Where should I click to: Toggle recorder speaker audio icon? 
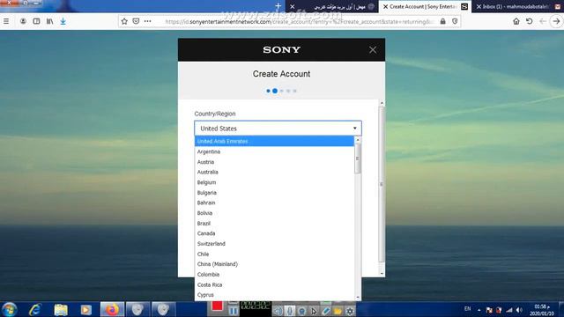click(x=278, y=311)
